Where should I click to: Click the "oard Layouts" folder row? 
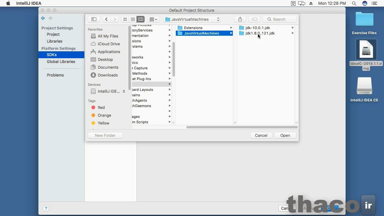pyautogui.click(x=151, y=90)
